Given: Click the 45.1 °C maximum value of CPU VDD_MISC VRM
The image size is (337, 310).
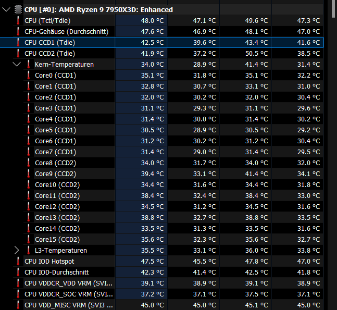Looking at the screenshot, I should [x=257, y=305].
